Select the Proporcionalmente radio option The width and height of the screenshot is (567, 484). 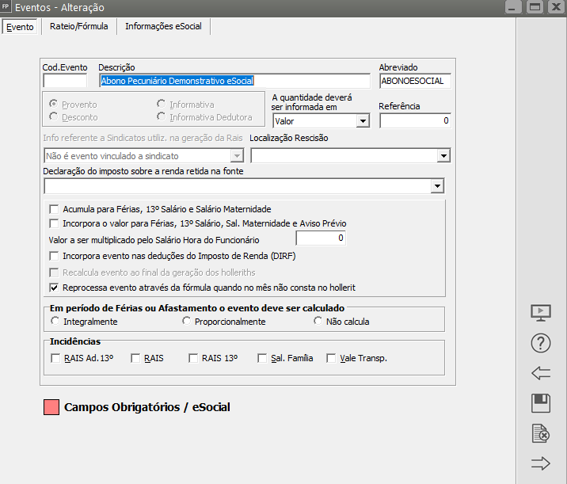coord(187,322)
